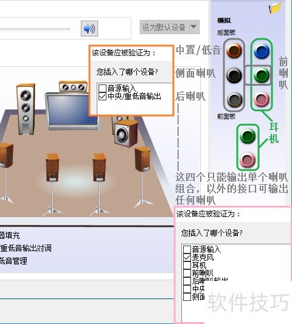The height and width of the screenshot is (324, 292).
Task: Check the 前喇叭 checkbox
Action: pos(187,273)
